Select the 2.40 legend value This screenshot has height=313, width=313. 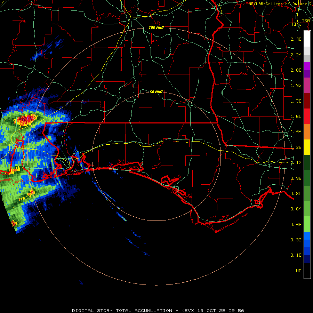[x=296, y=39]
